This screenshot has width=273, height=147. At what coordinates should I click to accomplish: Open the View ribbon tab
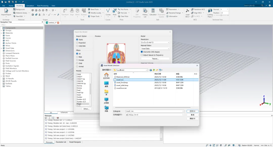[x=53, y=6]
